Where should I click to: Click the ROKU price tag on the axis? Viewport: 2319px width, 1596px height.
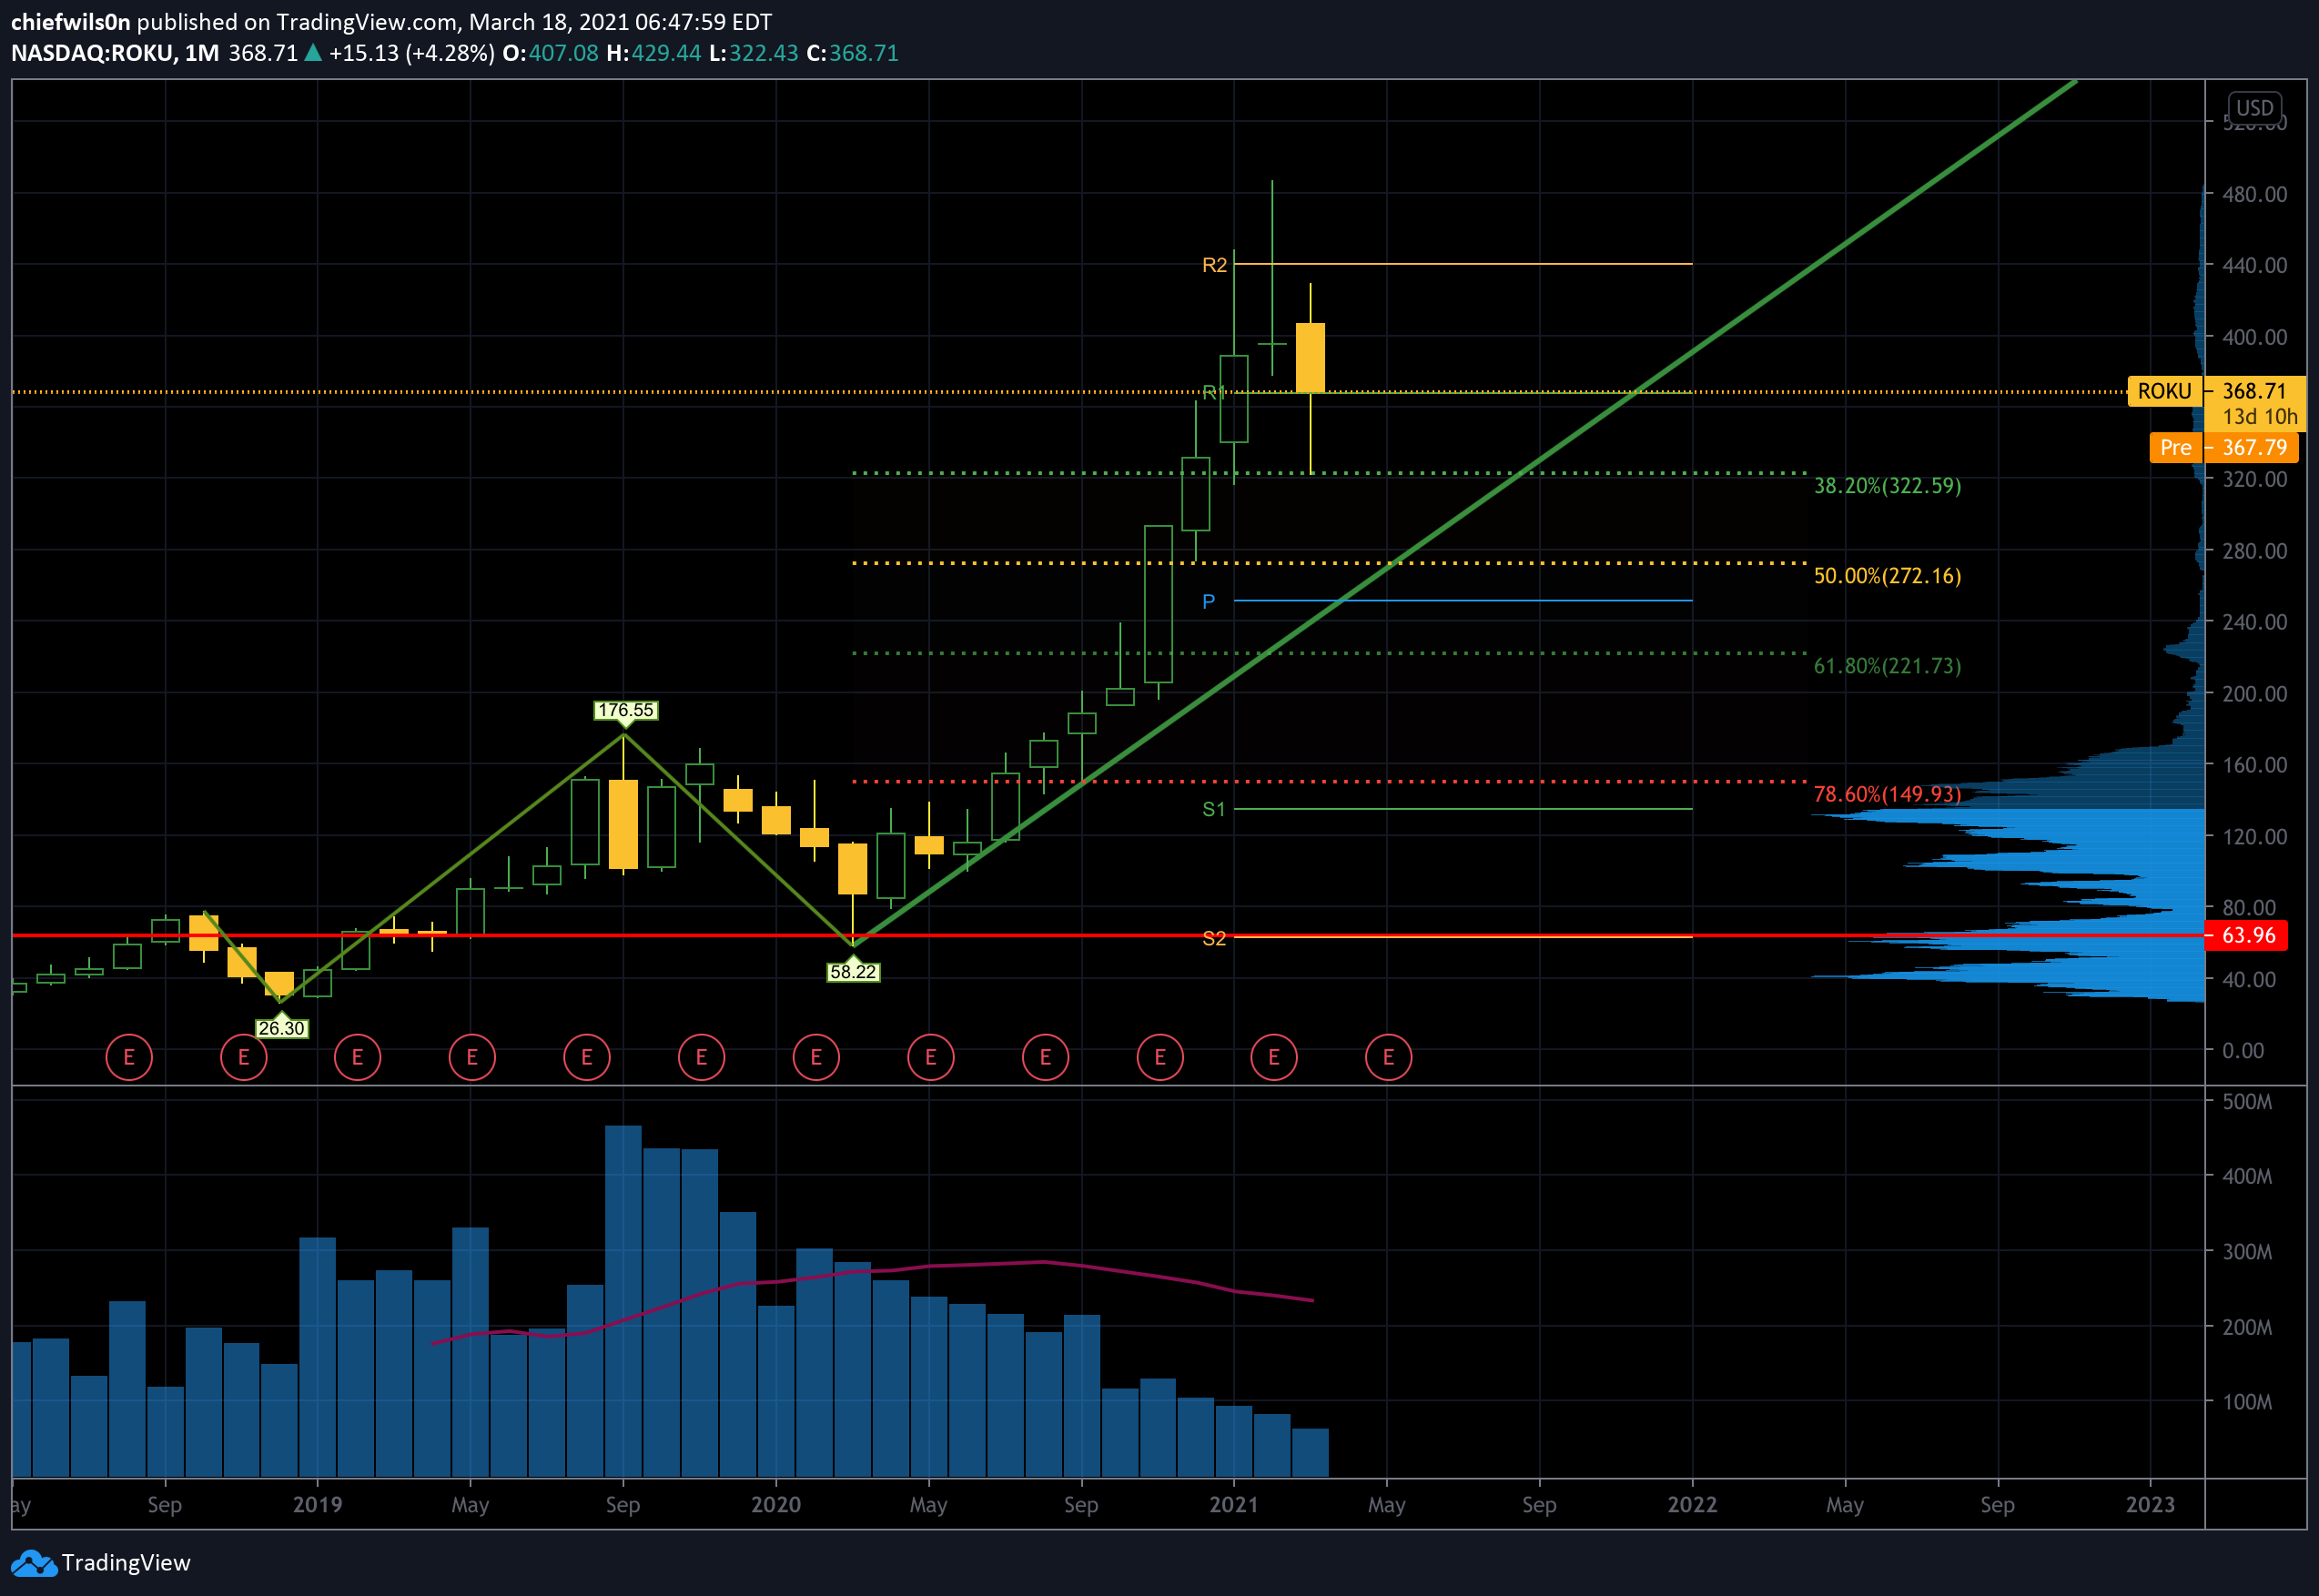coord(2164,391)
